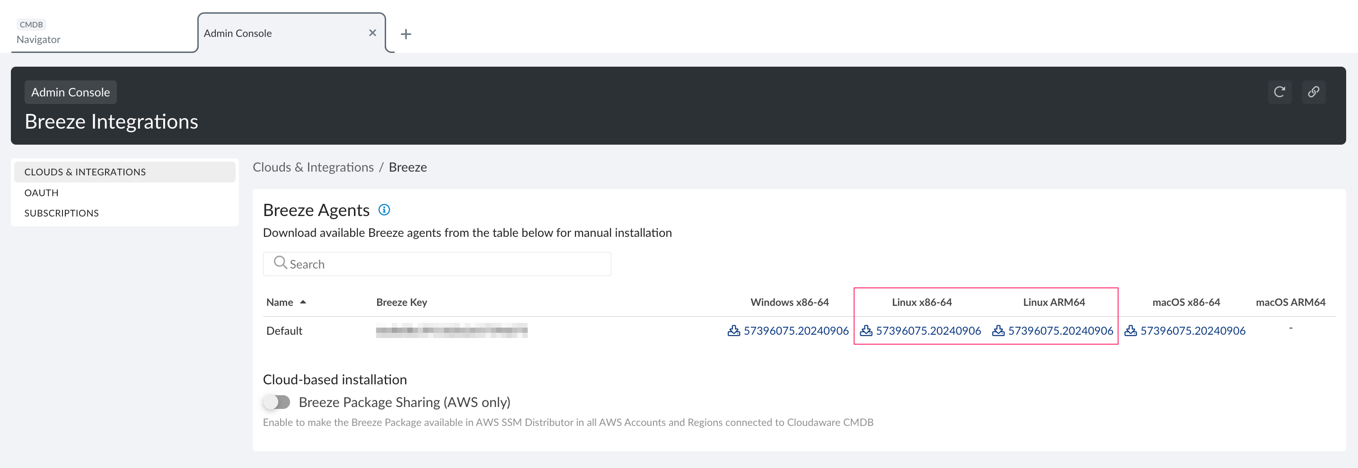Screen dimensions: 1358x468
Task: Select the Admin Console tab
Action: click(x=237, y=33)
